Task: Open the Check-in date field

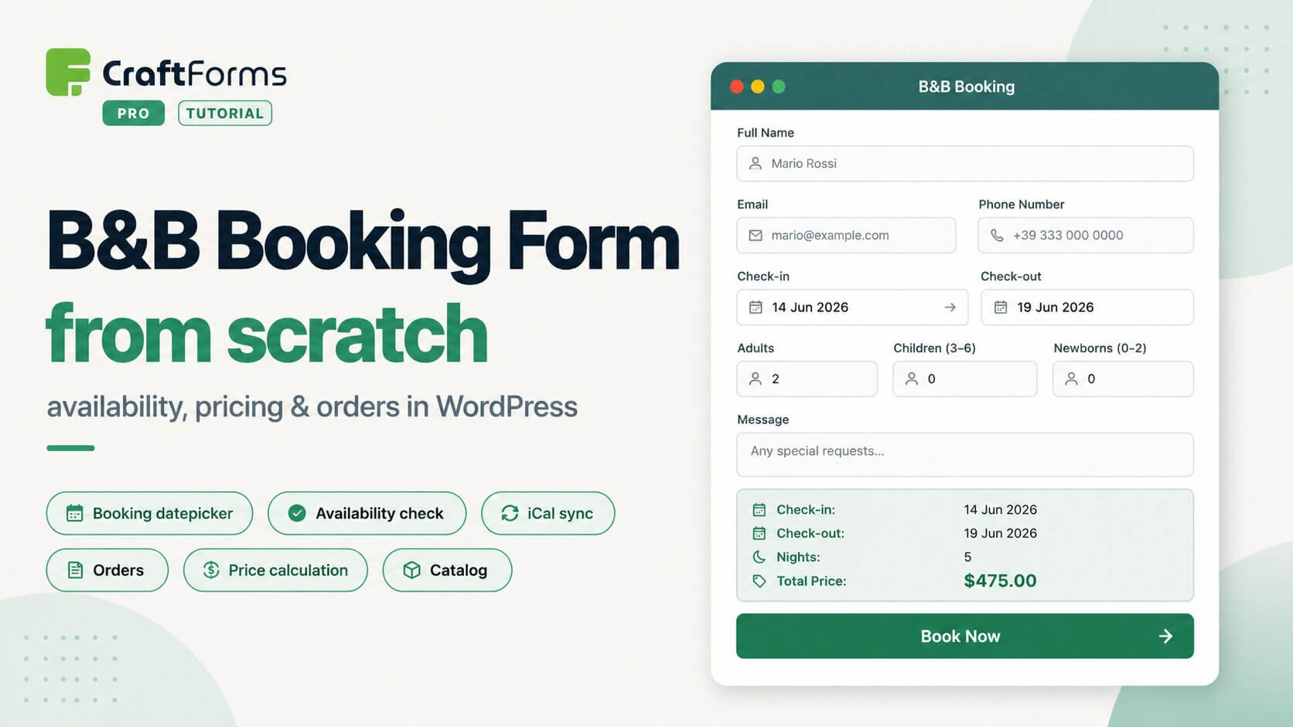Action: pyautogui.click(x=852, y=307)
